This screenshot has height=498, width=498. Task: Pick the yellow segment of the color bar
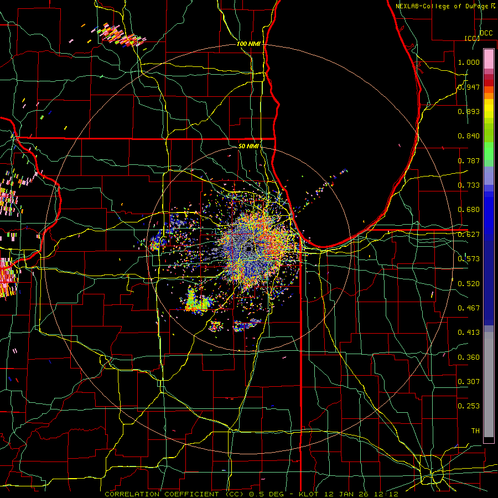pyautogui.click(x=489, y=109)
